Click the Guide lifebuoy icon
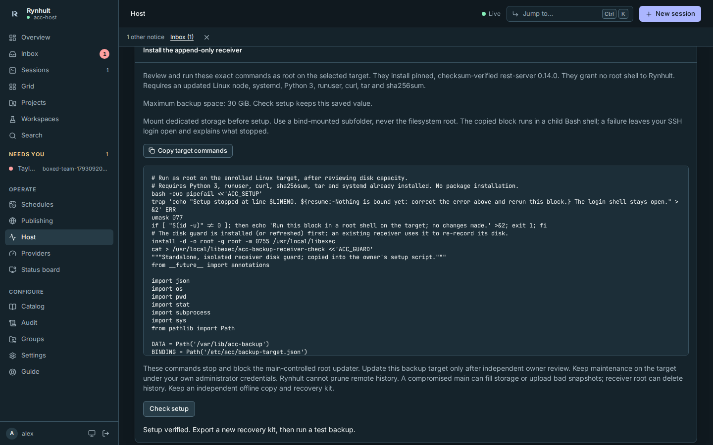 [x=13, y=372]
